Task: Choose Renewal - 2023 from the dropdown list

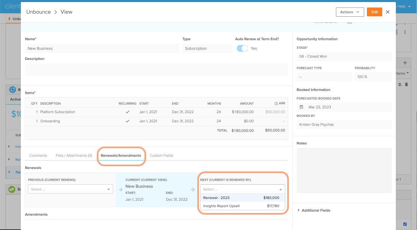Action: pyautogui.click(x=243, y=198)
